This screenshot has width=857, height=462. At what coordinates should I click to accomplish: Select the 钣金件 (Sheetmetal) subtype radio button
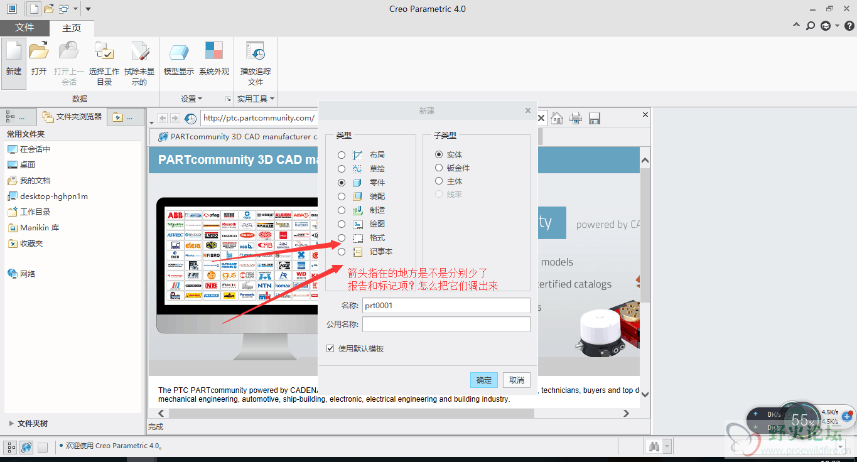(x=439, y=168)
